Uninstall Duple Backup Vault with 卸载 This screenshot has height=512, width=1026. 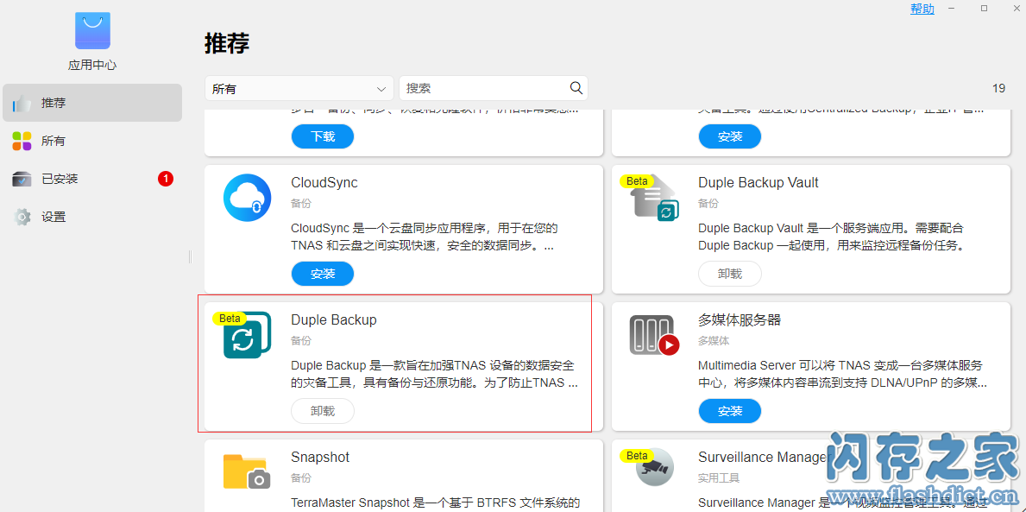coord(730,274)
